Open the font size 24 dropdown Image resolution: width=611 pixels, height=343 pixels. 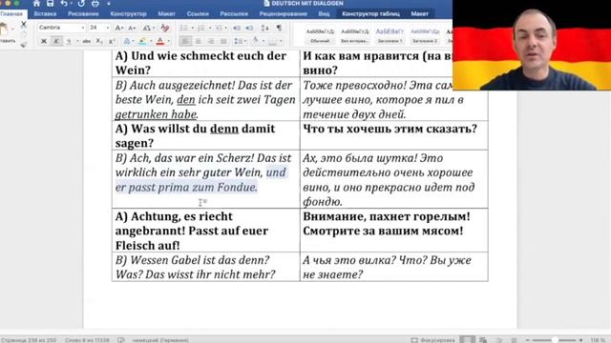[x=108, y=28]
